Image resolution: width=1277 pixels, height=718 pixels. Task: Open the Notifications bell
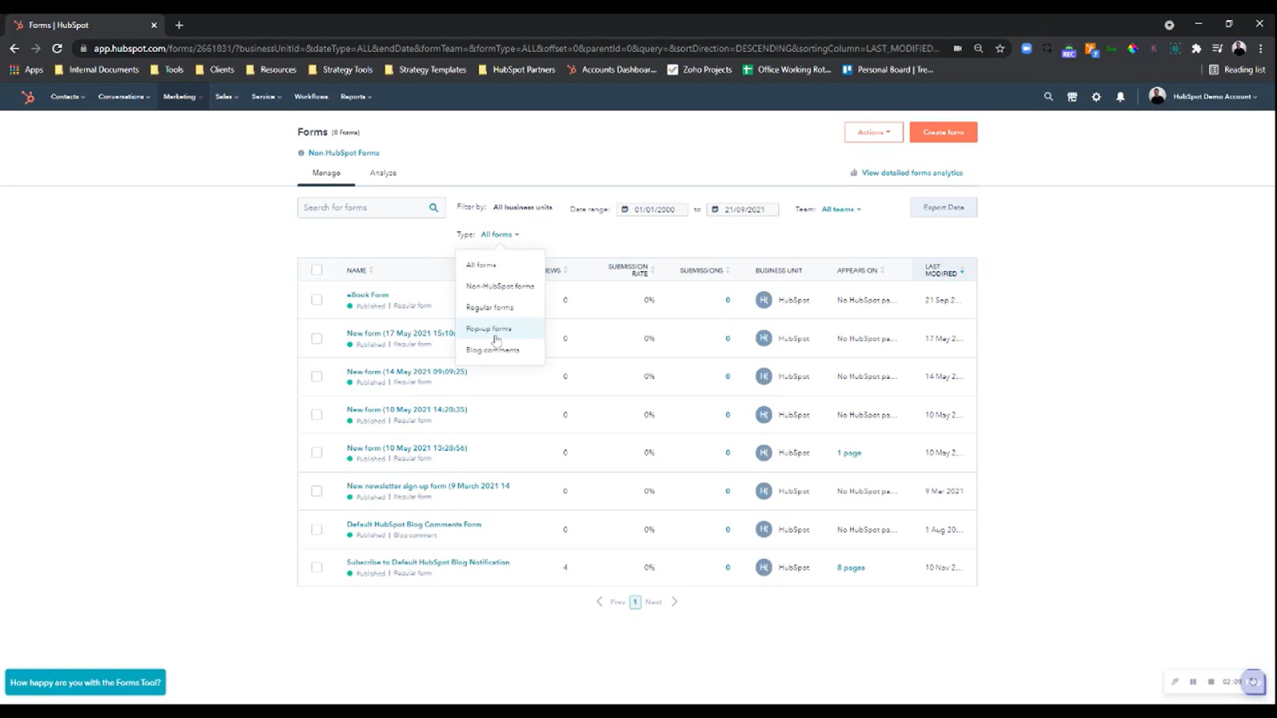point(1120,96)
